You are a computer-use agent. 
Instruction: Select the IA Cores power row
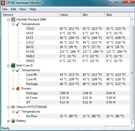coord(78,98)
